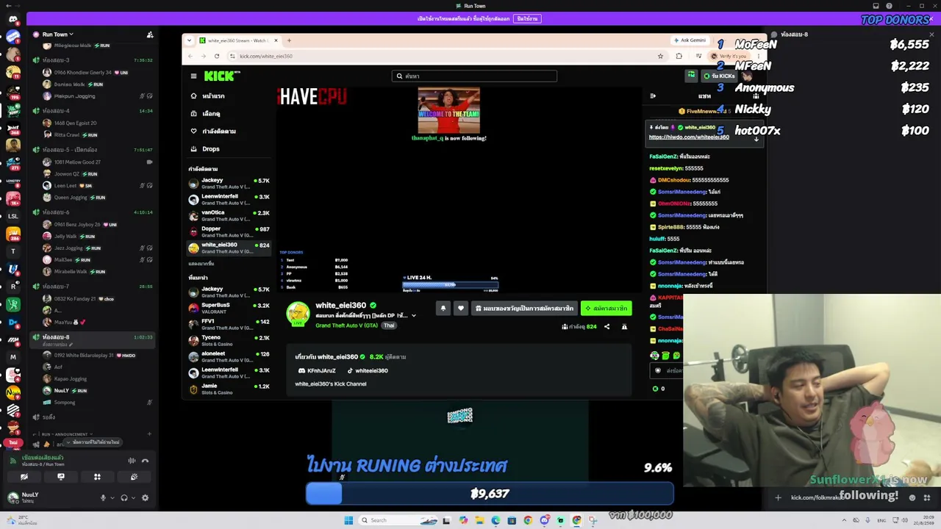The image size is (941, 529).
Task: Click the รับ KICKs button
Action: tap(720, 76)
